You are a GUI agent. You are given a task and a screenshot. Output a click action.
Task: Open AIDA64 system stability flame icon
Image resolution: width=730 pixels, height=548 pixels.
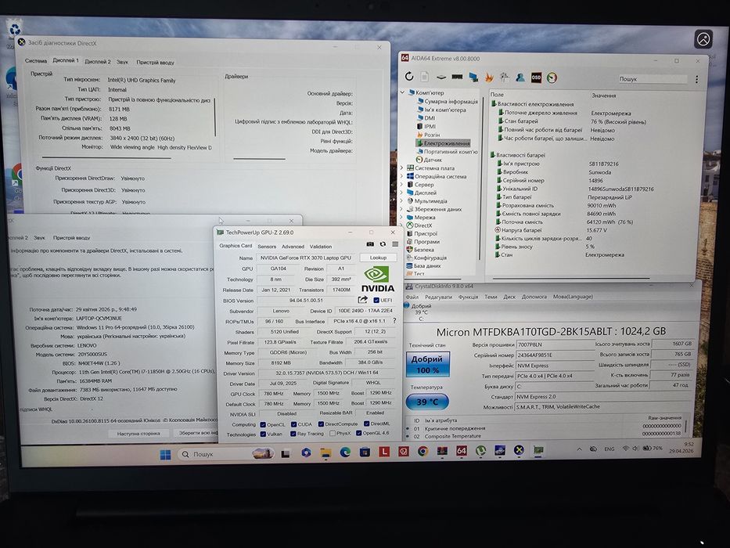[489, 78]
